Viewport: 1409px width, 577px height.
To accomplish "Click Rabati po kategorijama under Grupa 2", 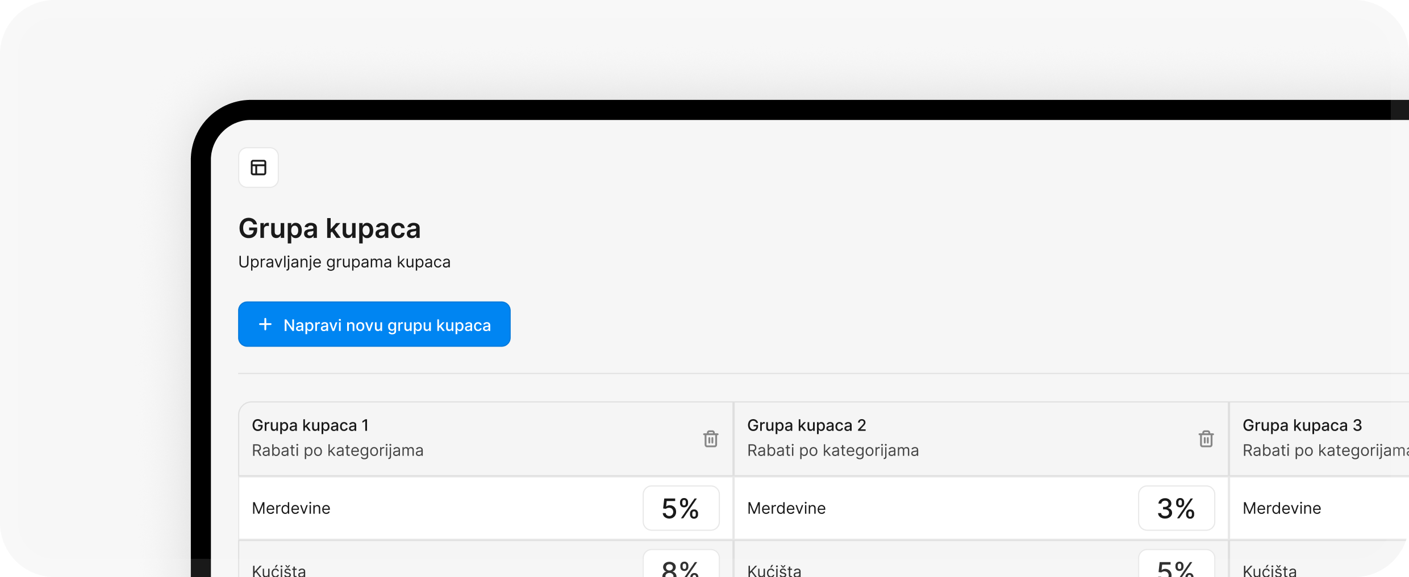I will (x=833, y=450).
